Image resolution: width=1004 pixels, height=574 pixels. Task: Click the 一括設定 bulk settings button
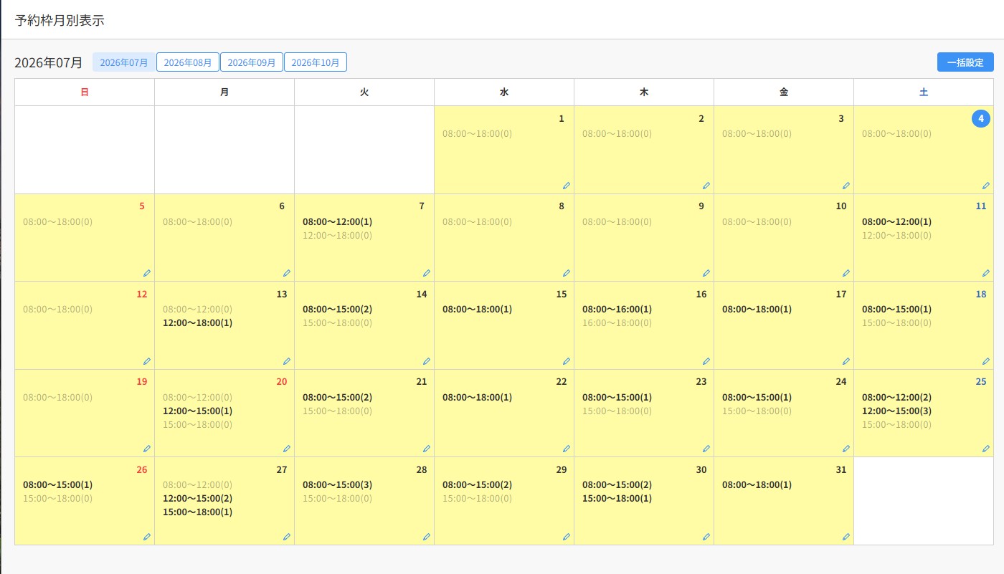coord(965,62)
